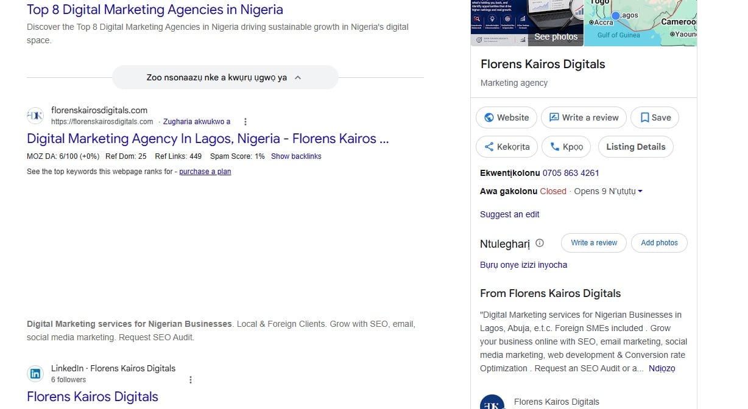Click the small 'Write a review' button by Ntuleghari

(594, 243)
